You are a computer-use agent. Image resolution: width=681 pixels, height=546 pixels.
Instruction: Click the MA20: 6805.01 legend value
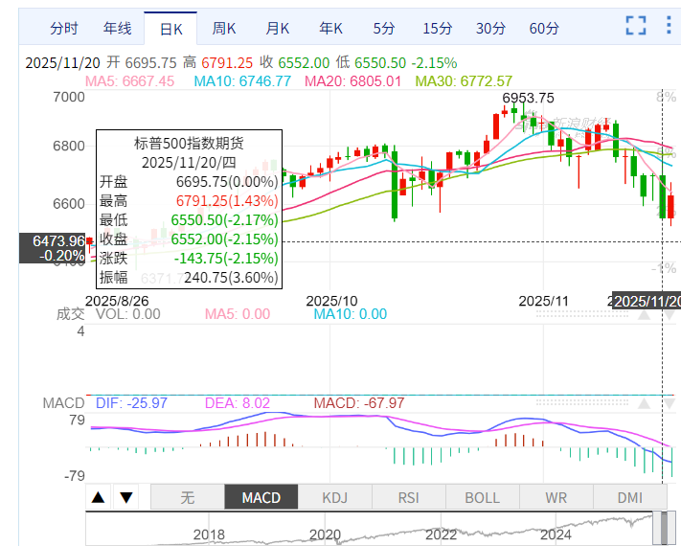click(x=352, y=81)
